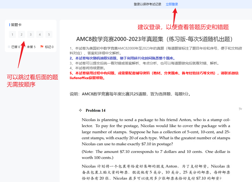Jump to question 5 in answer card

tap(49, 34)
